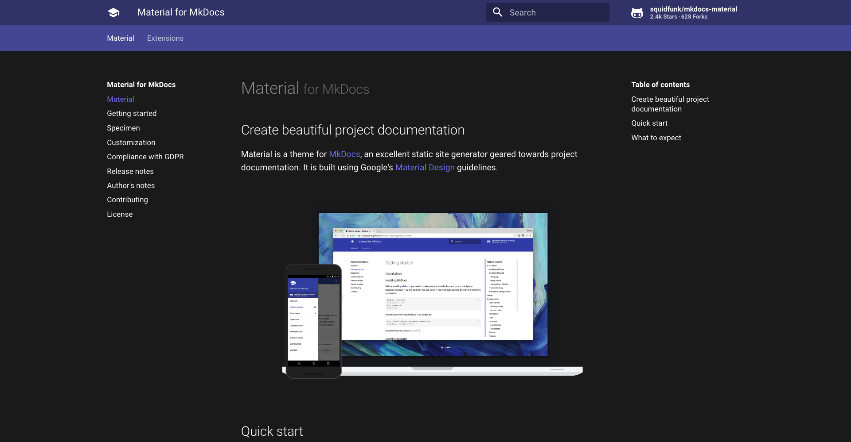Jump to What to expect section
Image resolution: width=851 pixels, height=442 pixels.
click(656, 138)
